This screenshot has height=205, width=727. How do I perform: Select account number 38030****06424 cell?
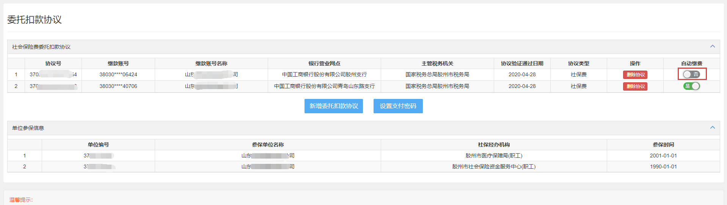pyautogui.click(x=118, y=75)
